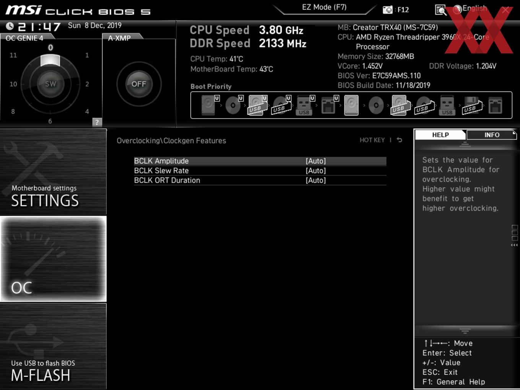This screenshot has width=520, height=390.
Task: Select legacy USB key boot icon
Action: click(447, 105)
